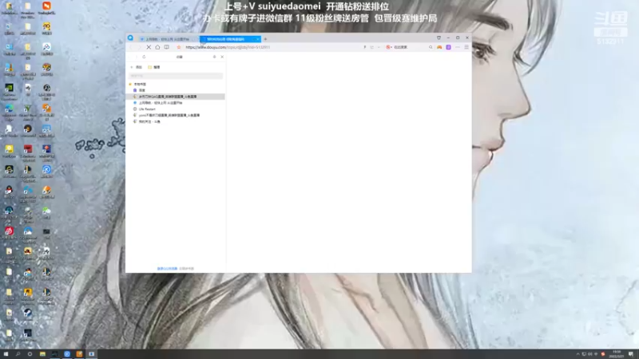
Task: Open the search engine selector dropdown
Action: click(389, 47)
